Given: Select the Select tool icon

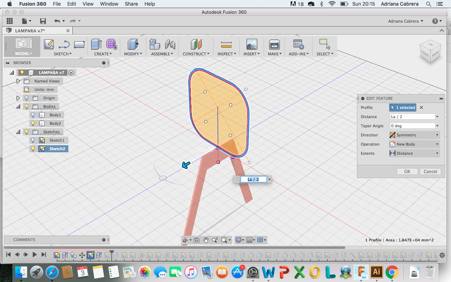Looking at the screenshot, I should click(325, 44).
